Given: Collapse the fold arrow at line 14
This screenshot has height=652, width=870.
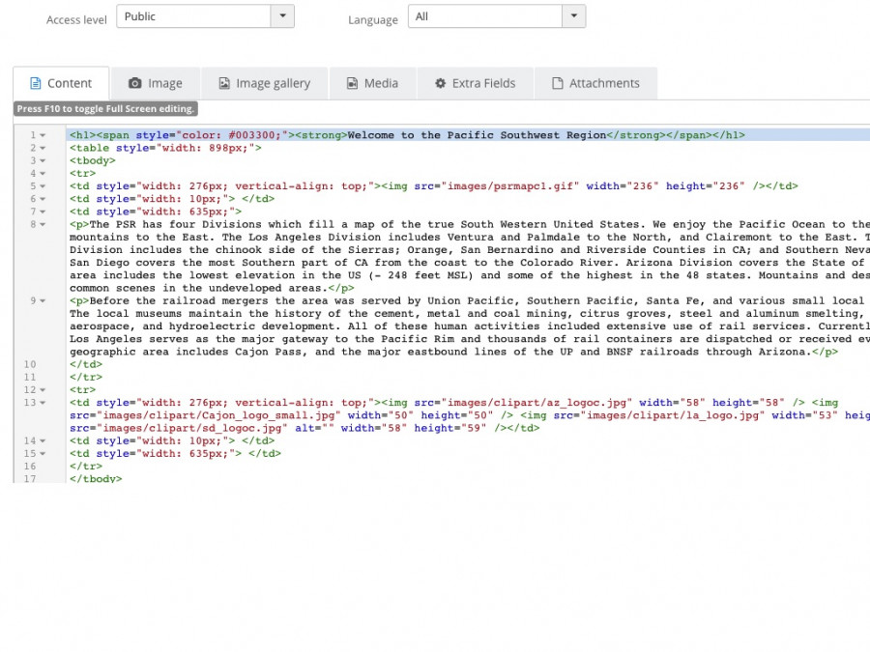Looking at the screenshot, I should click(x=43, y=441).
